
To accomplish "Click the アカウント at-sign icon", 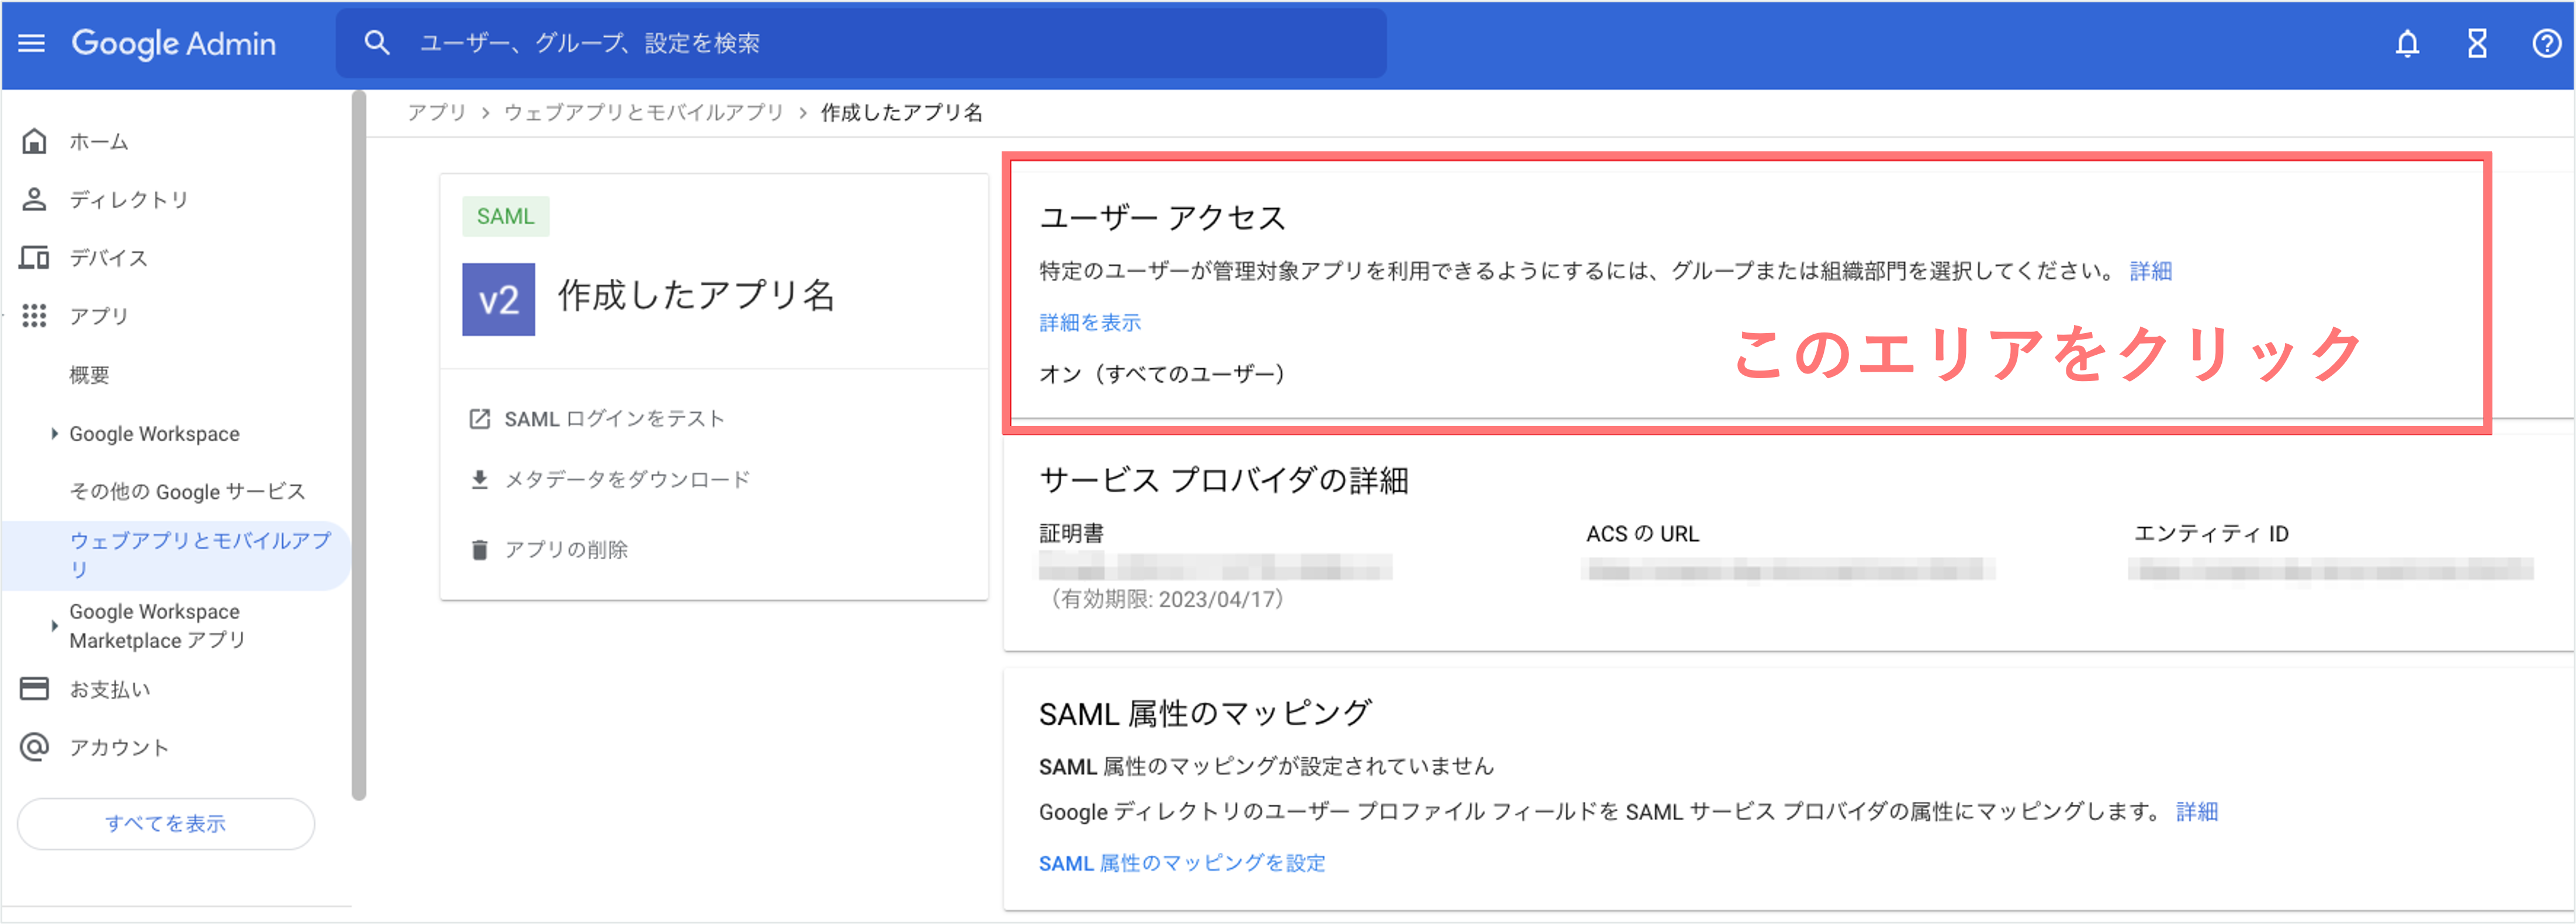I will click(x=34, y=747).
